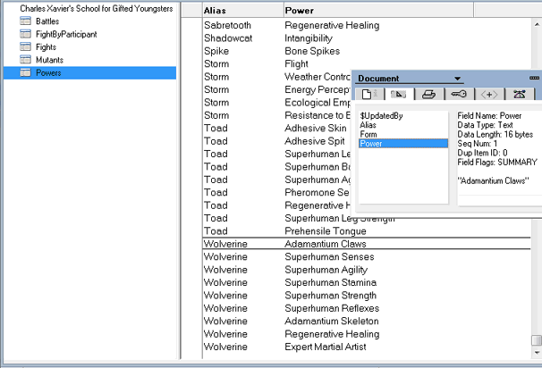The image size is (542, 368).
Task: Sort by the Alias column header
Action: (242, 11)
